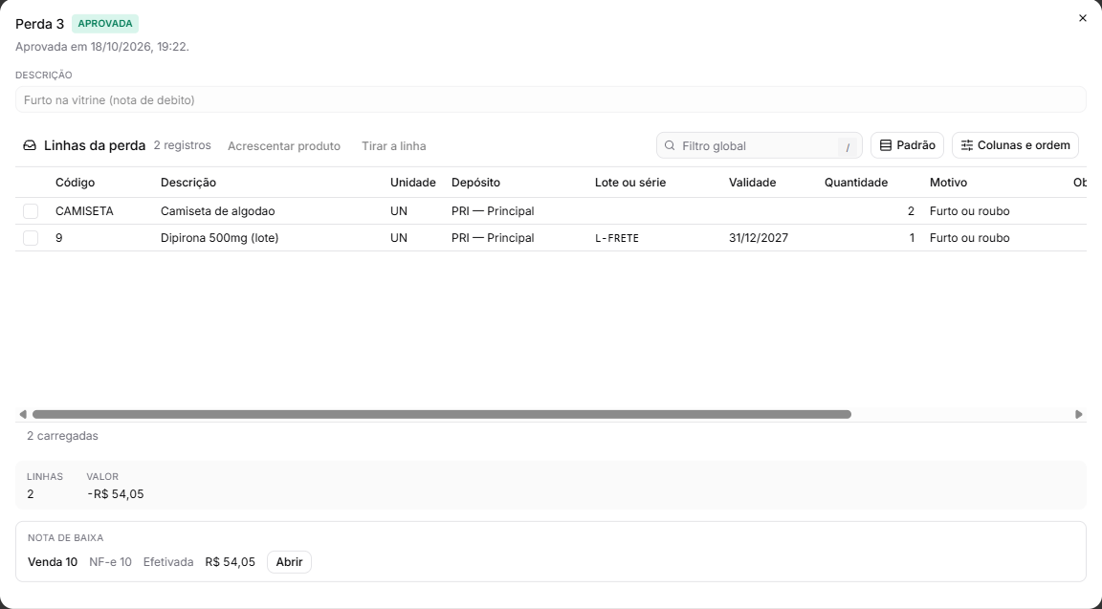This screenshot has height=609, width=1102.
Task: Click the APROVADA status badge
Action: [x=105, y=24]
